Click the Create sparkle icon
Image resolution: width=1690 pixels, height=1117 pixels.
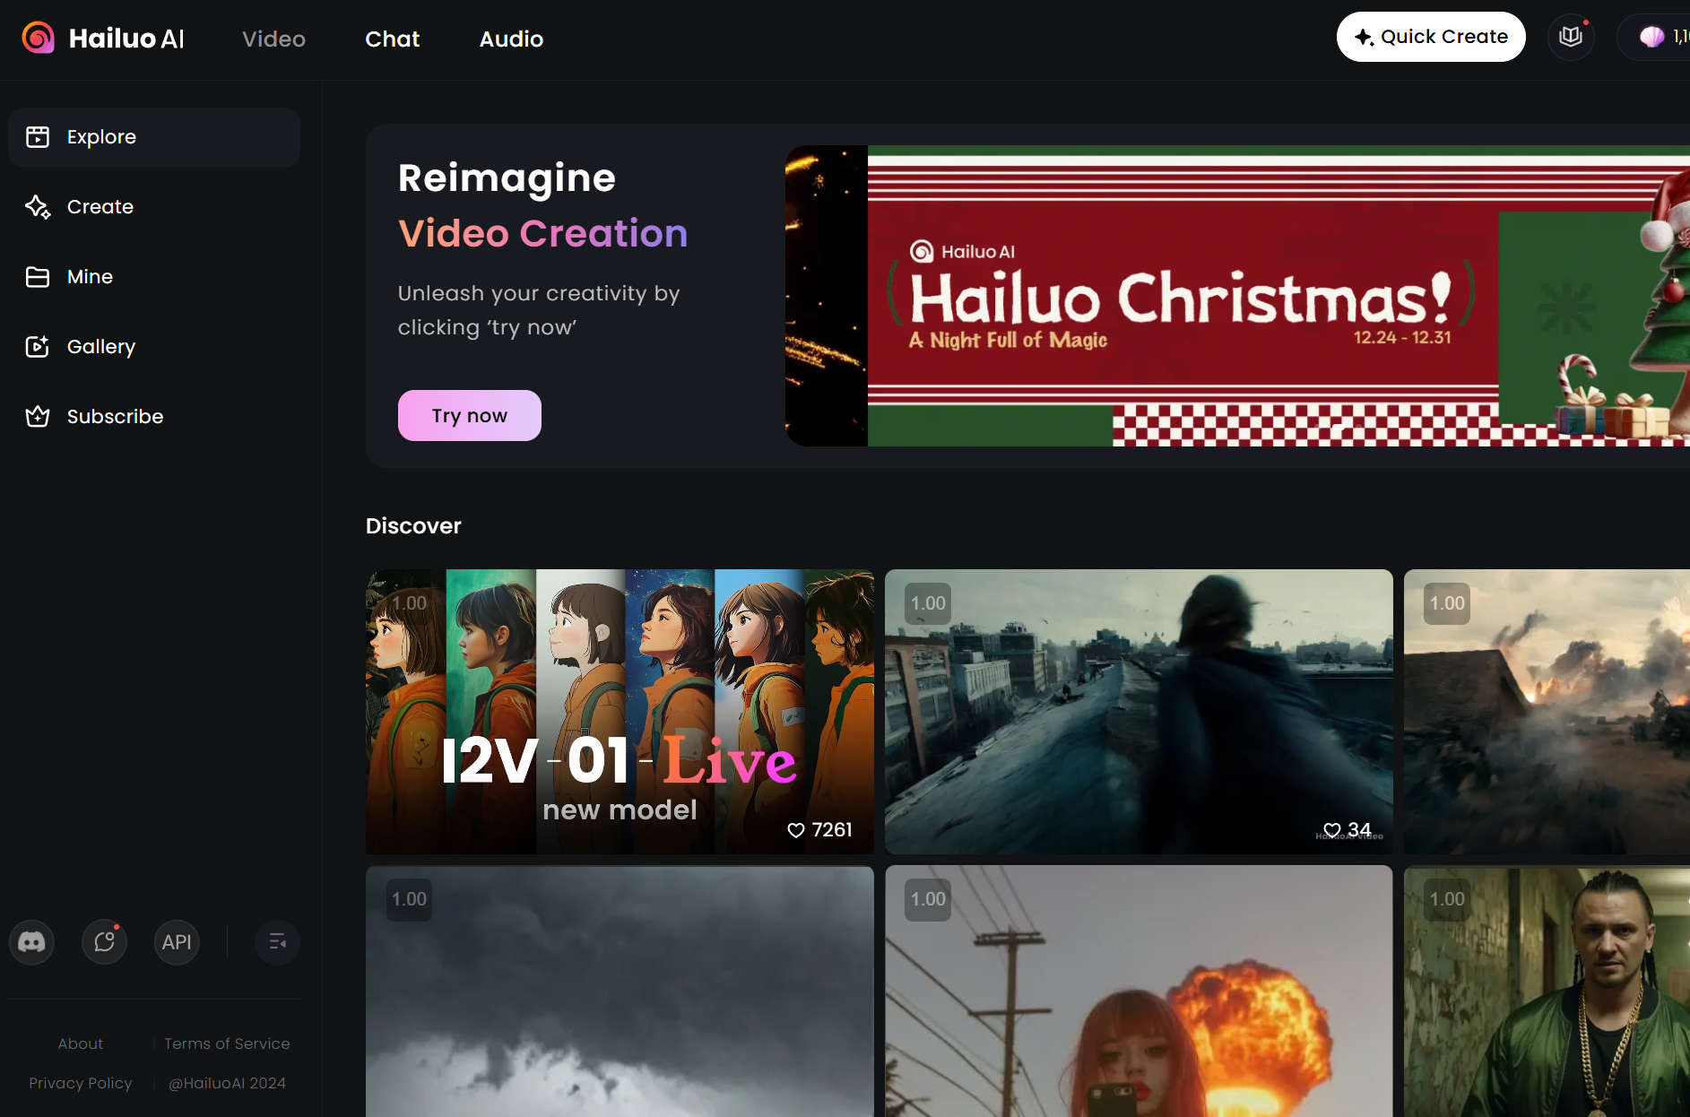click(x=38, y=207)
